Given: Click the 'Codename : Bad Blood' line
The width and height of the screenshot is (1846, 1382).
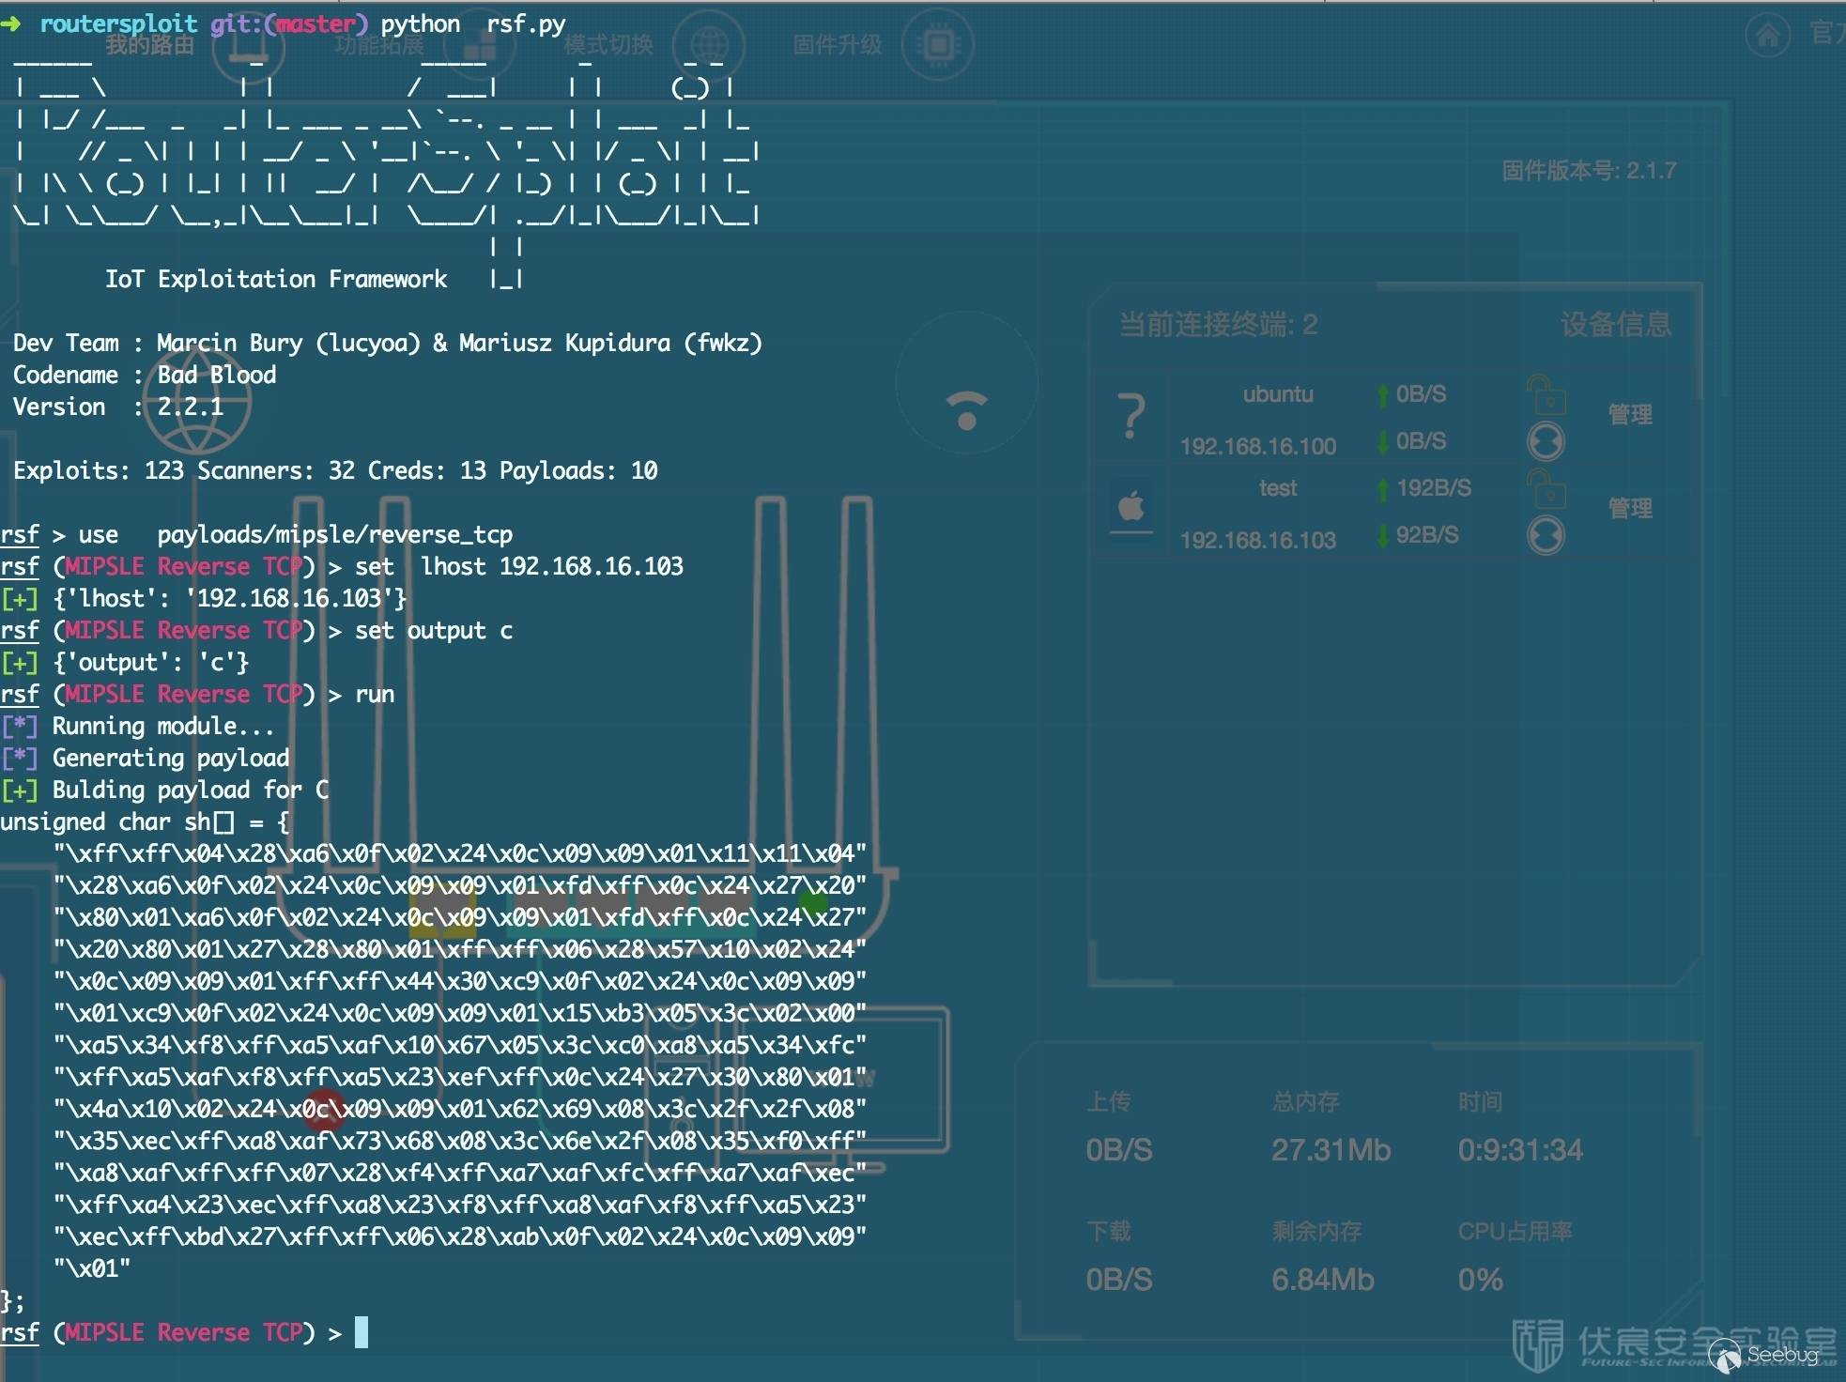Looking at the screenshot, I should [x=145, y=375].
